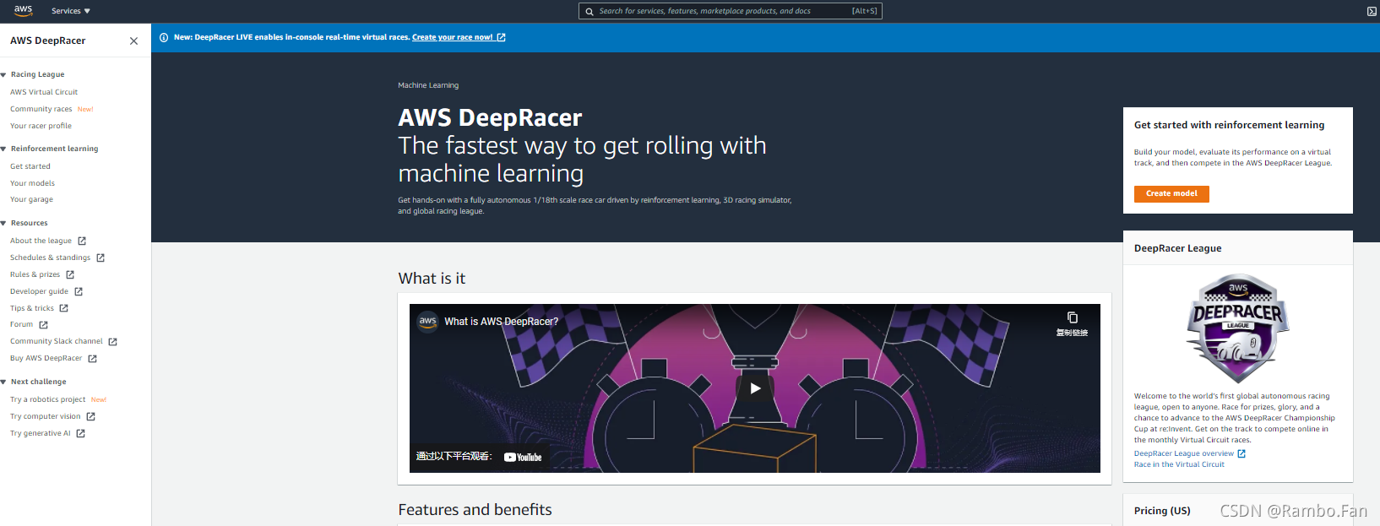Click external icon beside Buy AWS DeepRacer
Viewport: 1380px width, 526px height.
click(92, 358)
